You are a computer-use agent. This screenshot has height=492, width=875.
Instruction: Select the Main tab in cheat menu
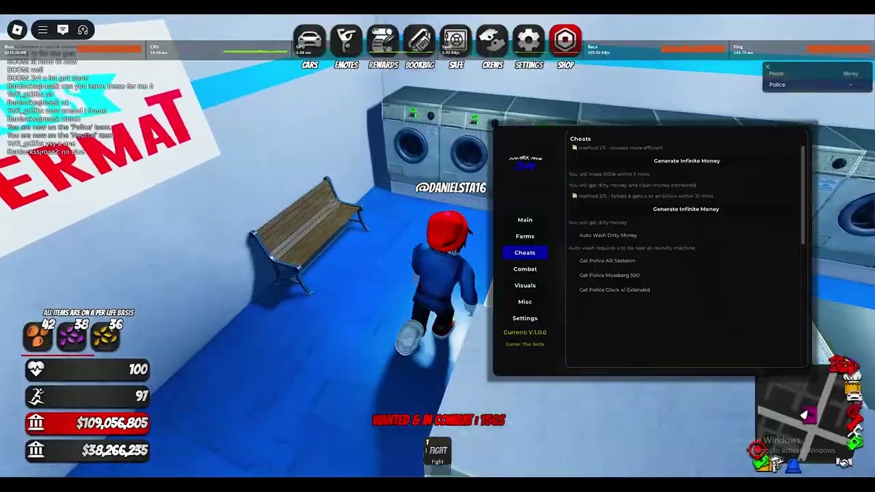(525, 220)
